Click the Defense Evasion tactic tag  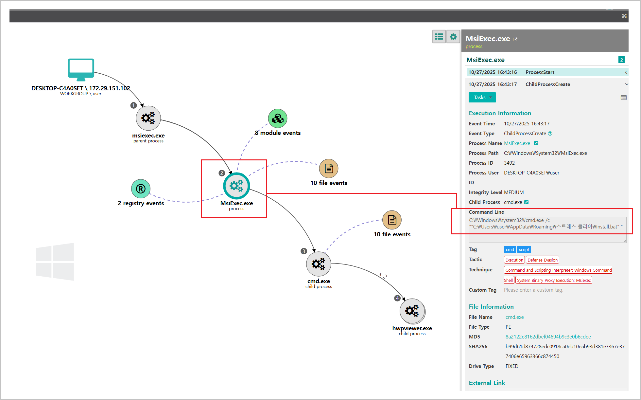(542, 260)
